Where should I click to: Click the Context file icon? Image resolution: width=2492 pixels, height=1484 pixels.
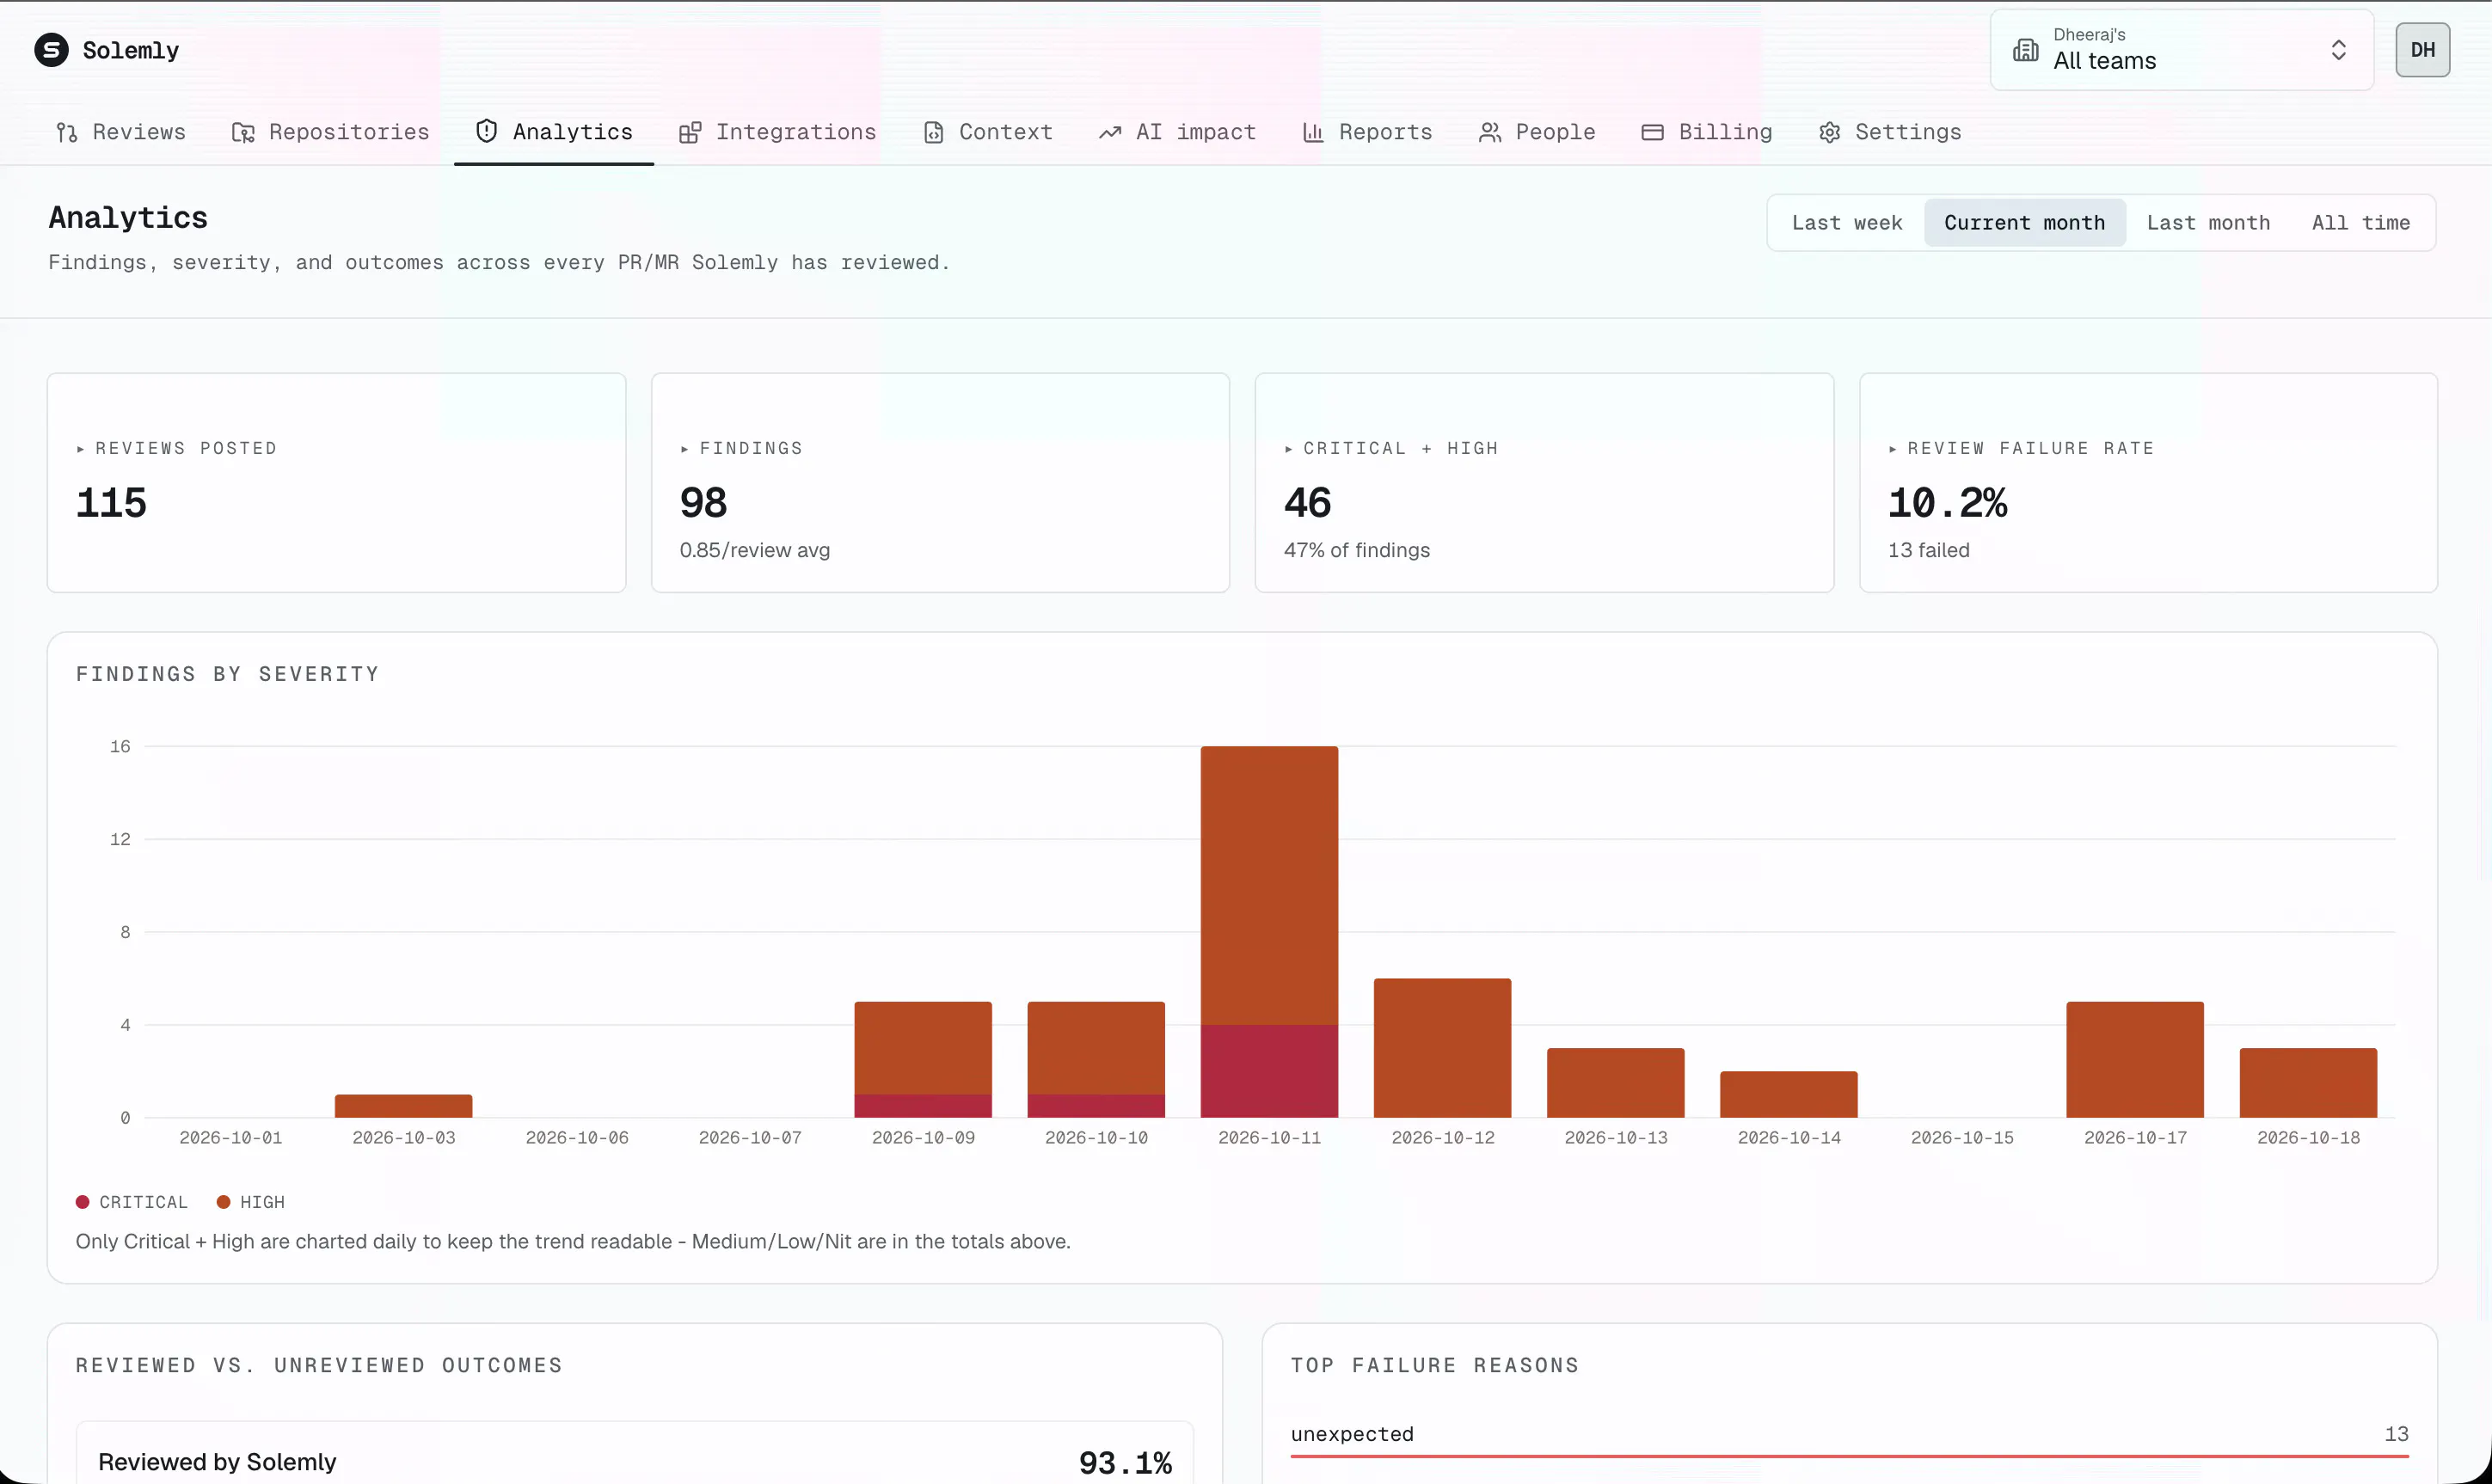(x=933, y=133)
